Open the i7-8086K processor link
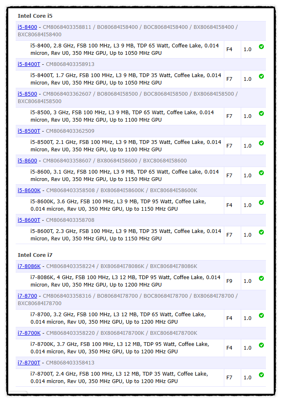The width and height of the screenshot is (282, 402). click(29, 266)
